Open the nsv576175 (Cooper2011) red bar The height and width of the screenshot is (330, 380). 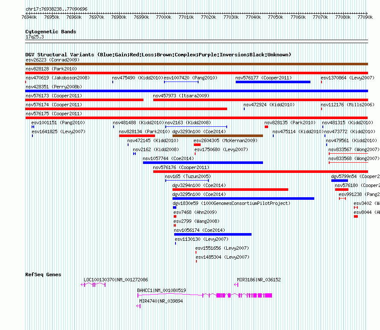coord(196,118)
